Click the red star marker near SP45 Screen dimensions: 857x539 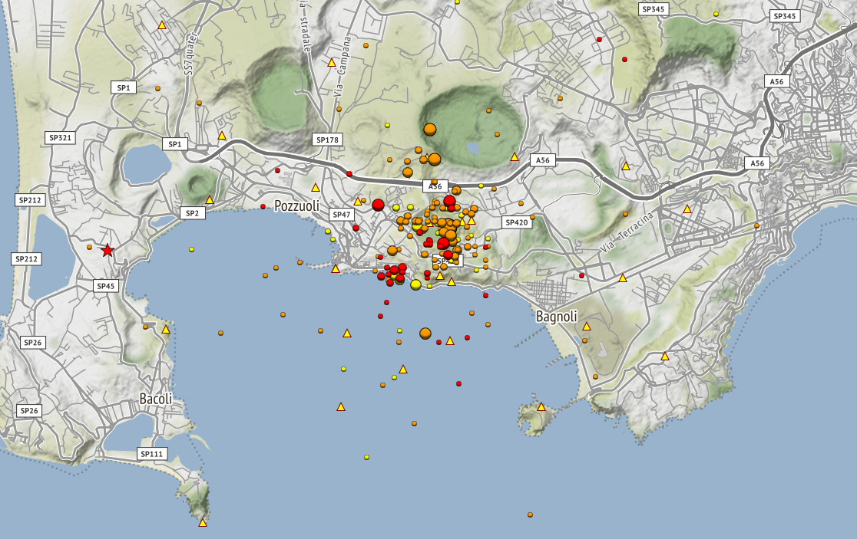pyautogui.click(x=108, y=251)
